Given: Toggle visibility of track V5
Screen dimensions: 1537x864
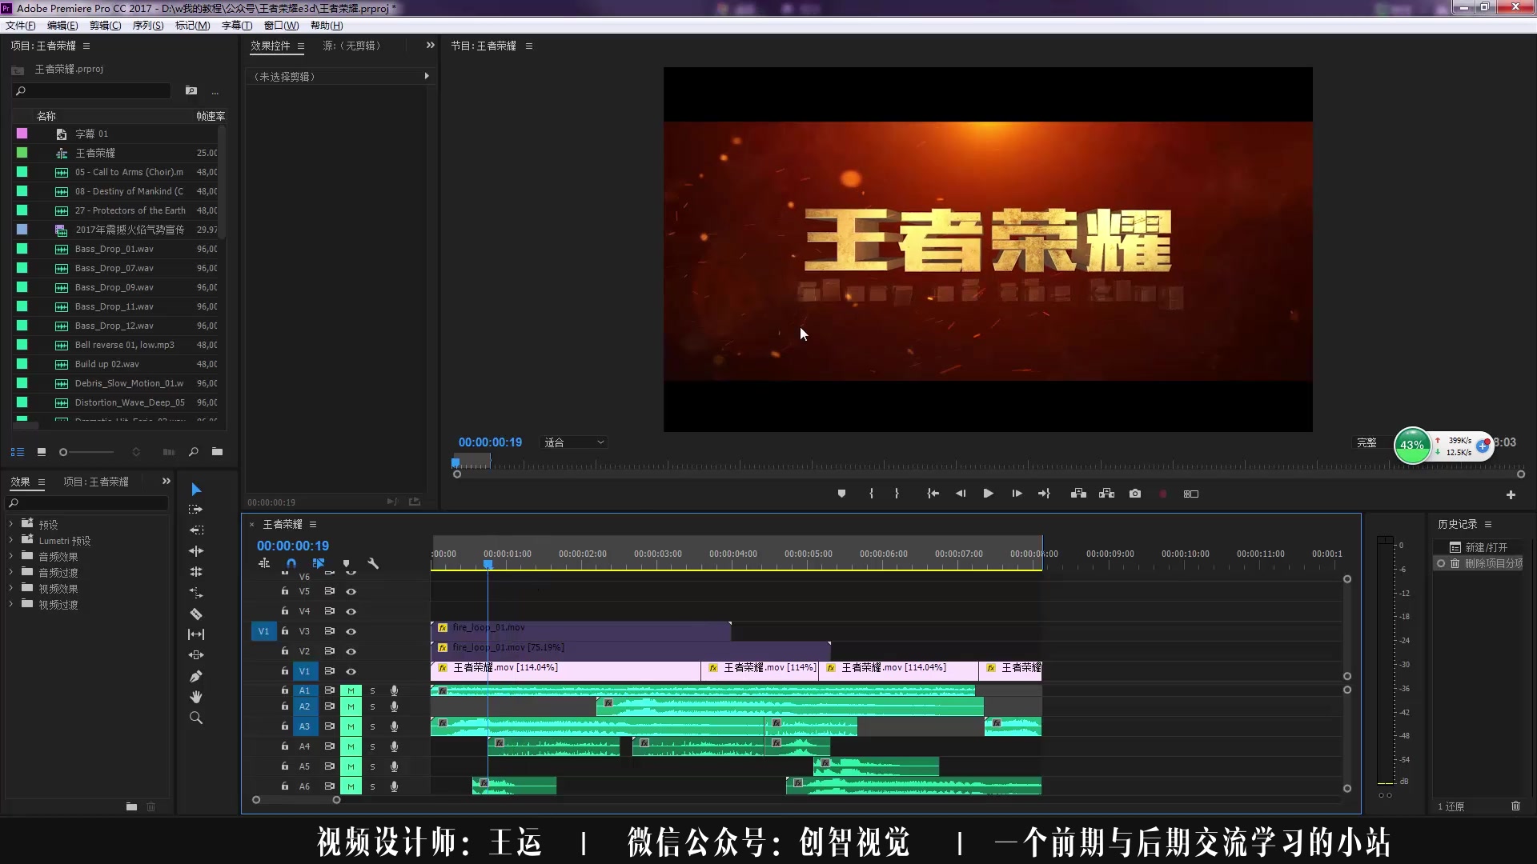Looking at the screenshot, I should pos(351,591).
